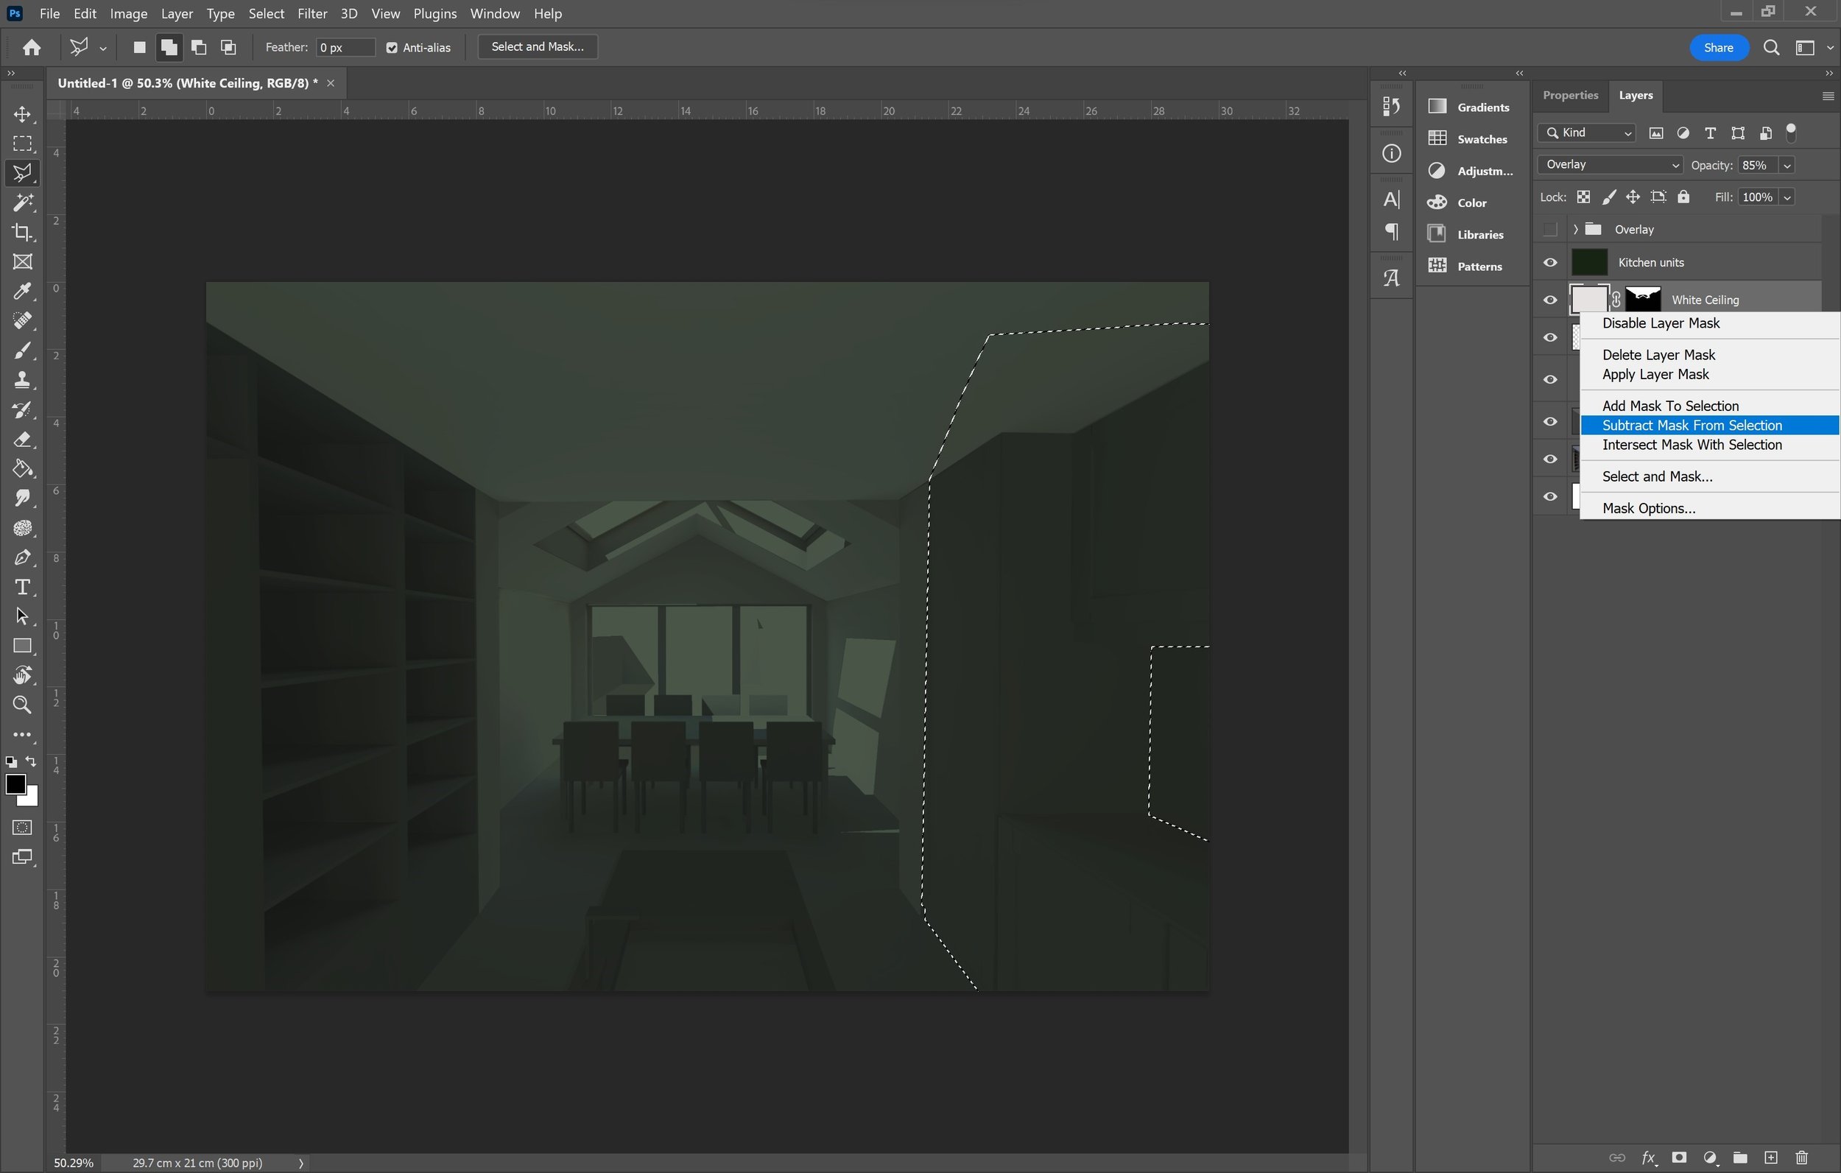Open status bar info arrow
Viewport: 1841px width, 1173px height.
(x=301, y=1163)
